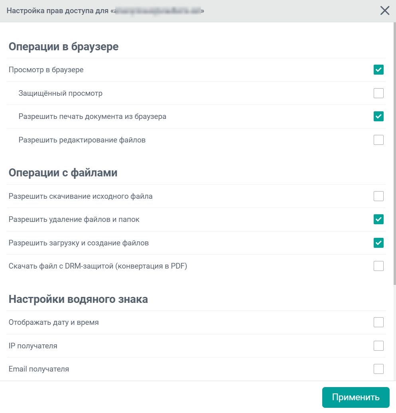Disable Разрешить печать документа из браузера
The width and height of the screenshot is (396, 413).
[x=378, y=117]
